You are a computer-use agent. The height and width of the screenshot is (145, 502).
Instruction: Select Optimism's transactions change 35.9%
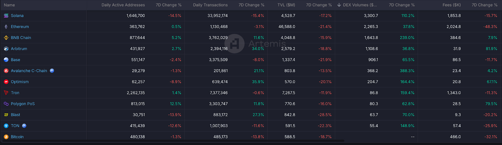tap(258, 82)
